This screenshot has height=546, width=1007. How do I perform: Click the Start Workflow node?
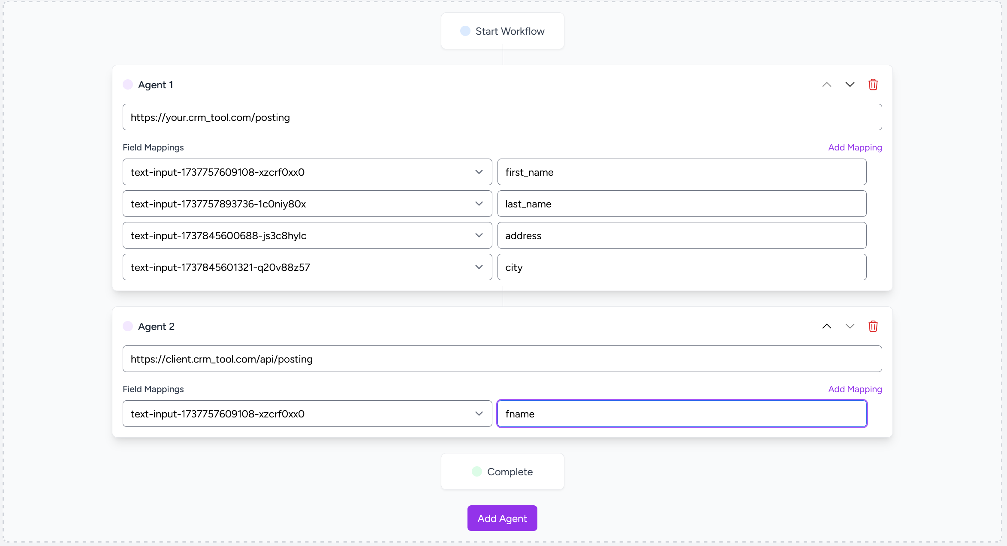point(502,31)
